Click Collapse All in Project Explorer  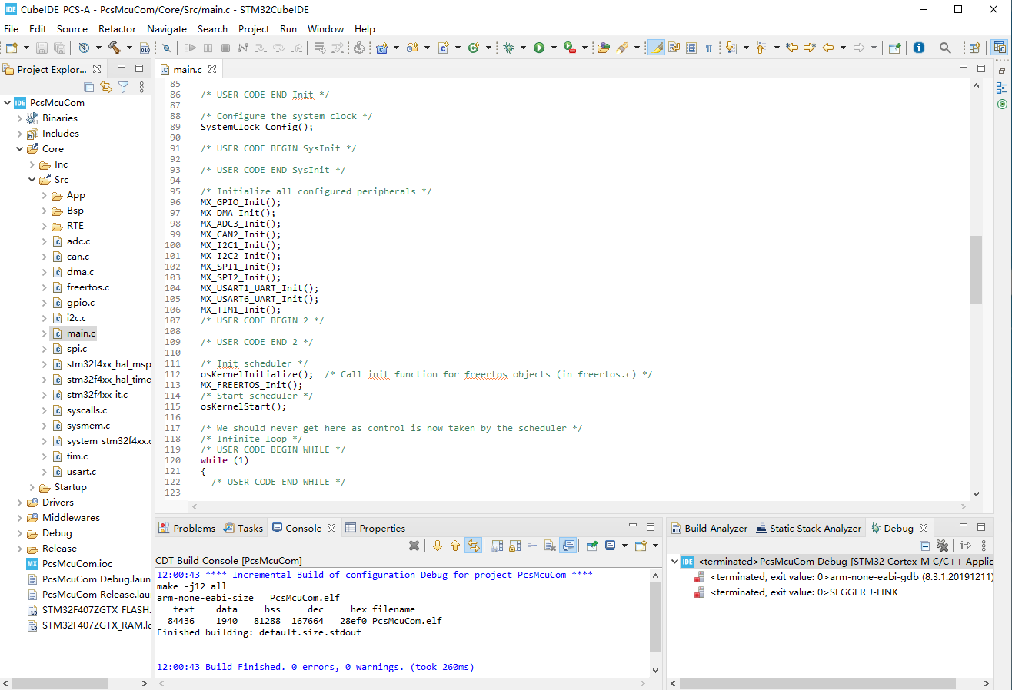click(88, 87)
